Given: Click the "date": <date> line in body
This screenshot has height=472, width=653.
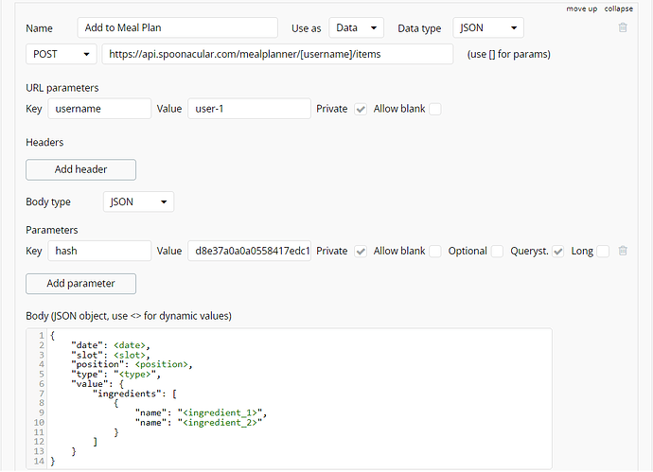Looking at the screenshot, I should (x=111, y=345).
